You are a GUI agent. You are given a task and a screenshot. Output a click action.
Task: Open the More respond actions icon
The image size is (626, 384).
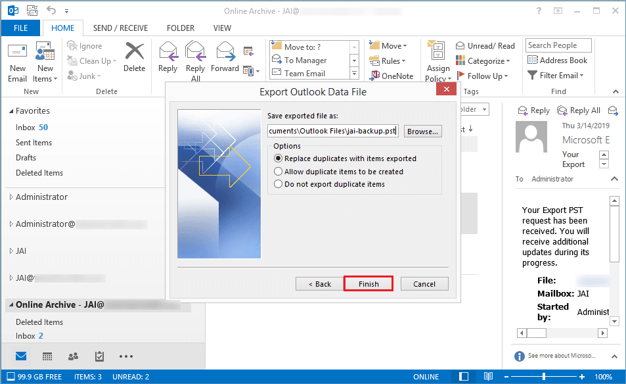(x=251, y=71)
